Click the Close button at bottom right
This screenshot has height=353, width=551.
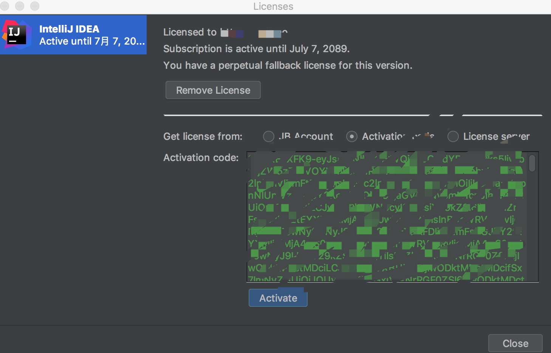515,343
